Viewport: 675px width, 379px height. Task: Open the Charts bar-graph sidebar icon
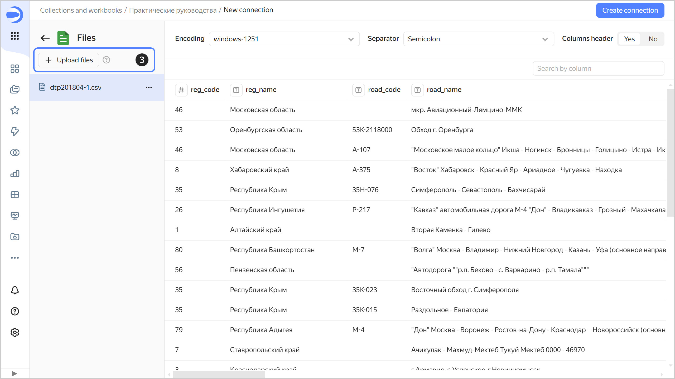15,173
